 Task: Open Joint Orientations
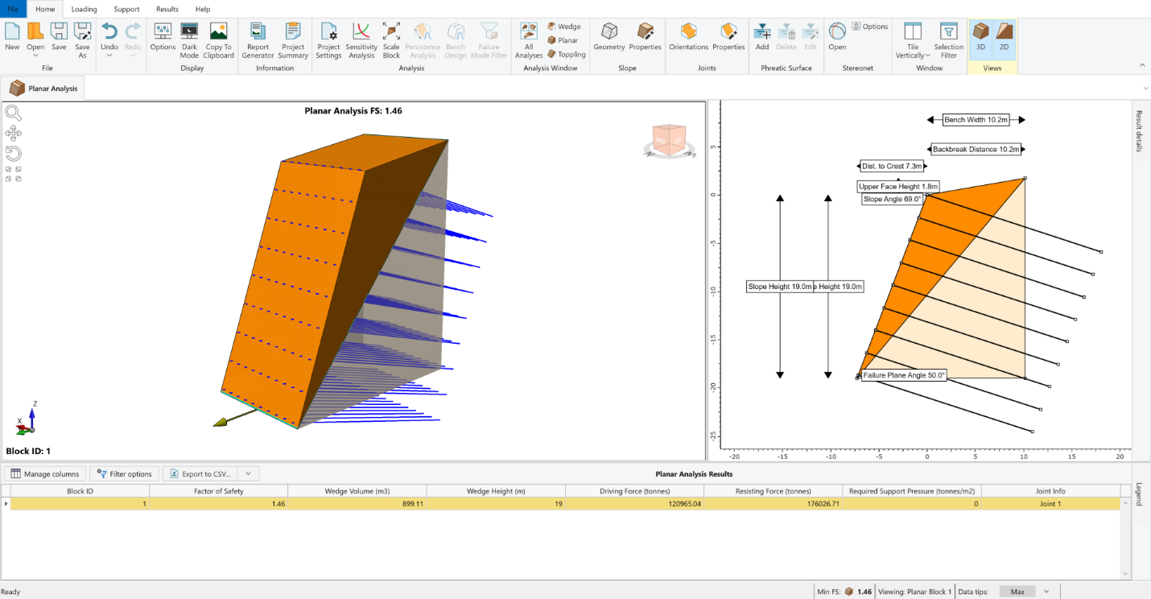(x=688, y=37)
